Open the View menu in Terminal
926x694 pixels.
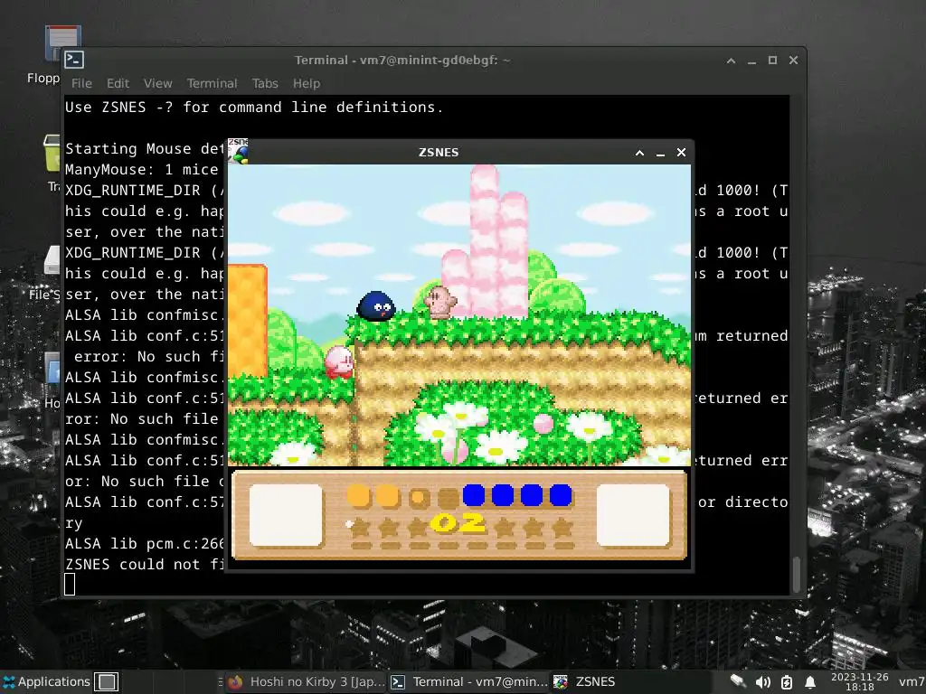point(157,83)
